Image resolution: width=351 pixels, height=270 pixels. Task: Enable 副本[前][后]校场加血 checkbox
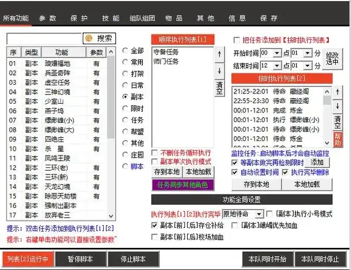pyautogui.click(x=155, y=237)
